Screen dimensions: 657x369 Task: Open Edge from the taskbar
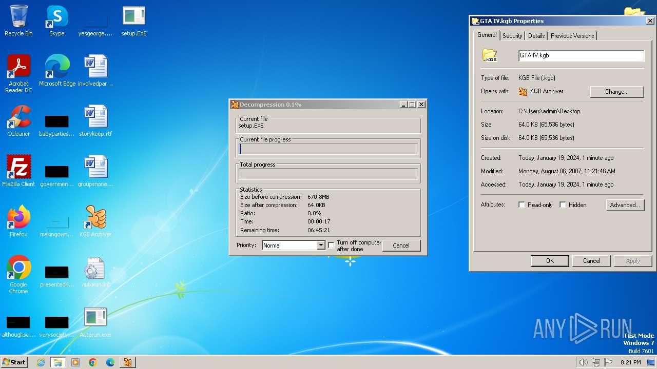point(110,362)
